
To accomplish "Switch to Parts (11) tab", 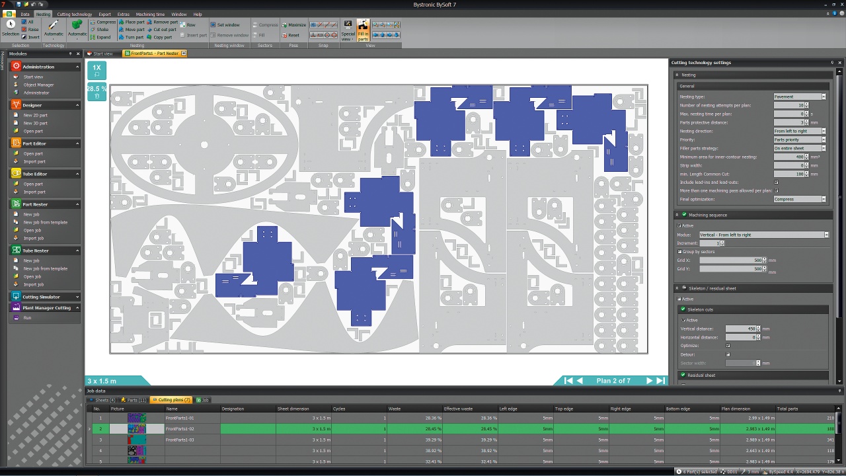I will click(134, 400).
